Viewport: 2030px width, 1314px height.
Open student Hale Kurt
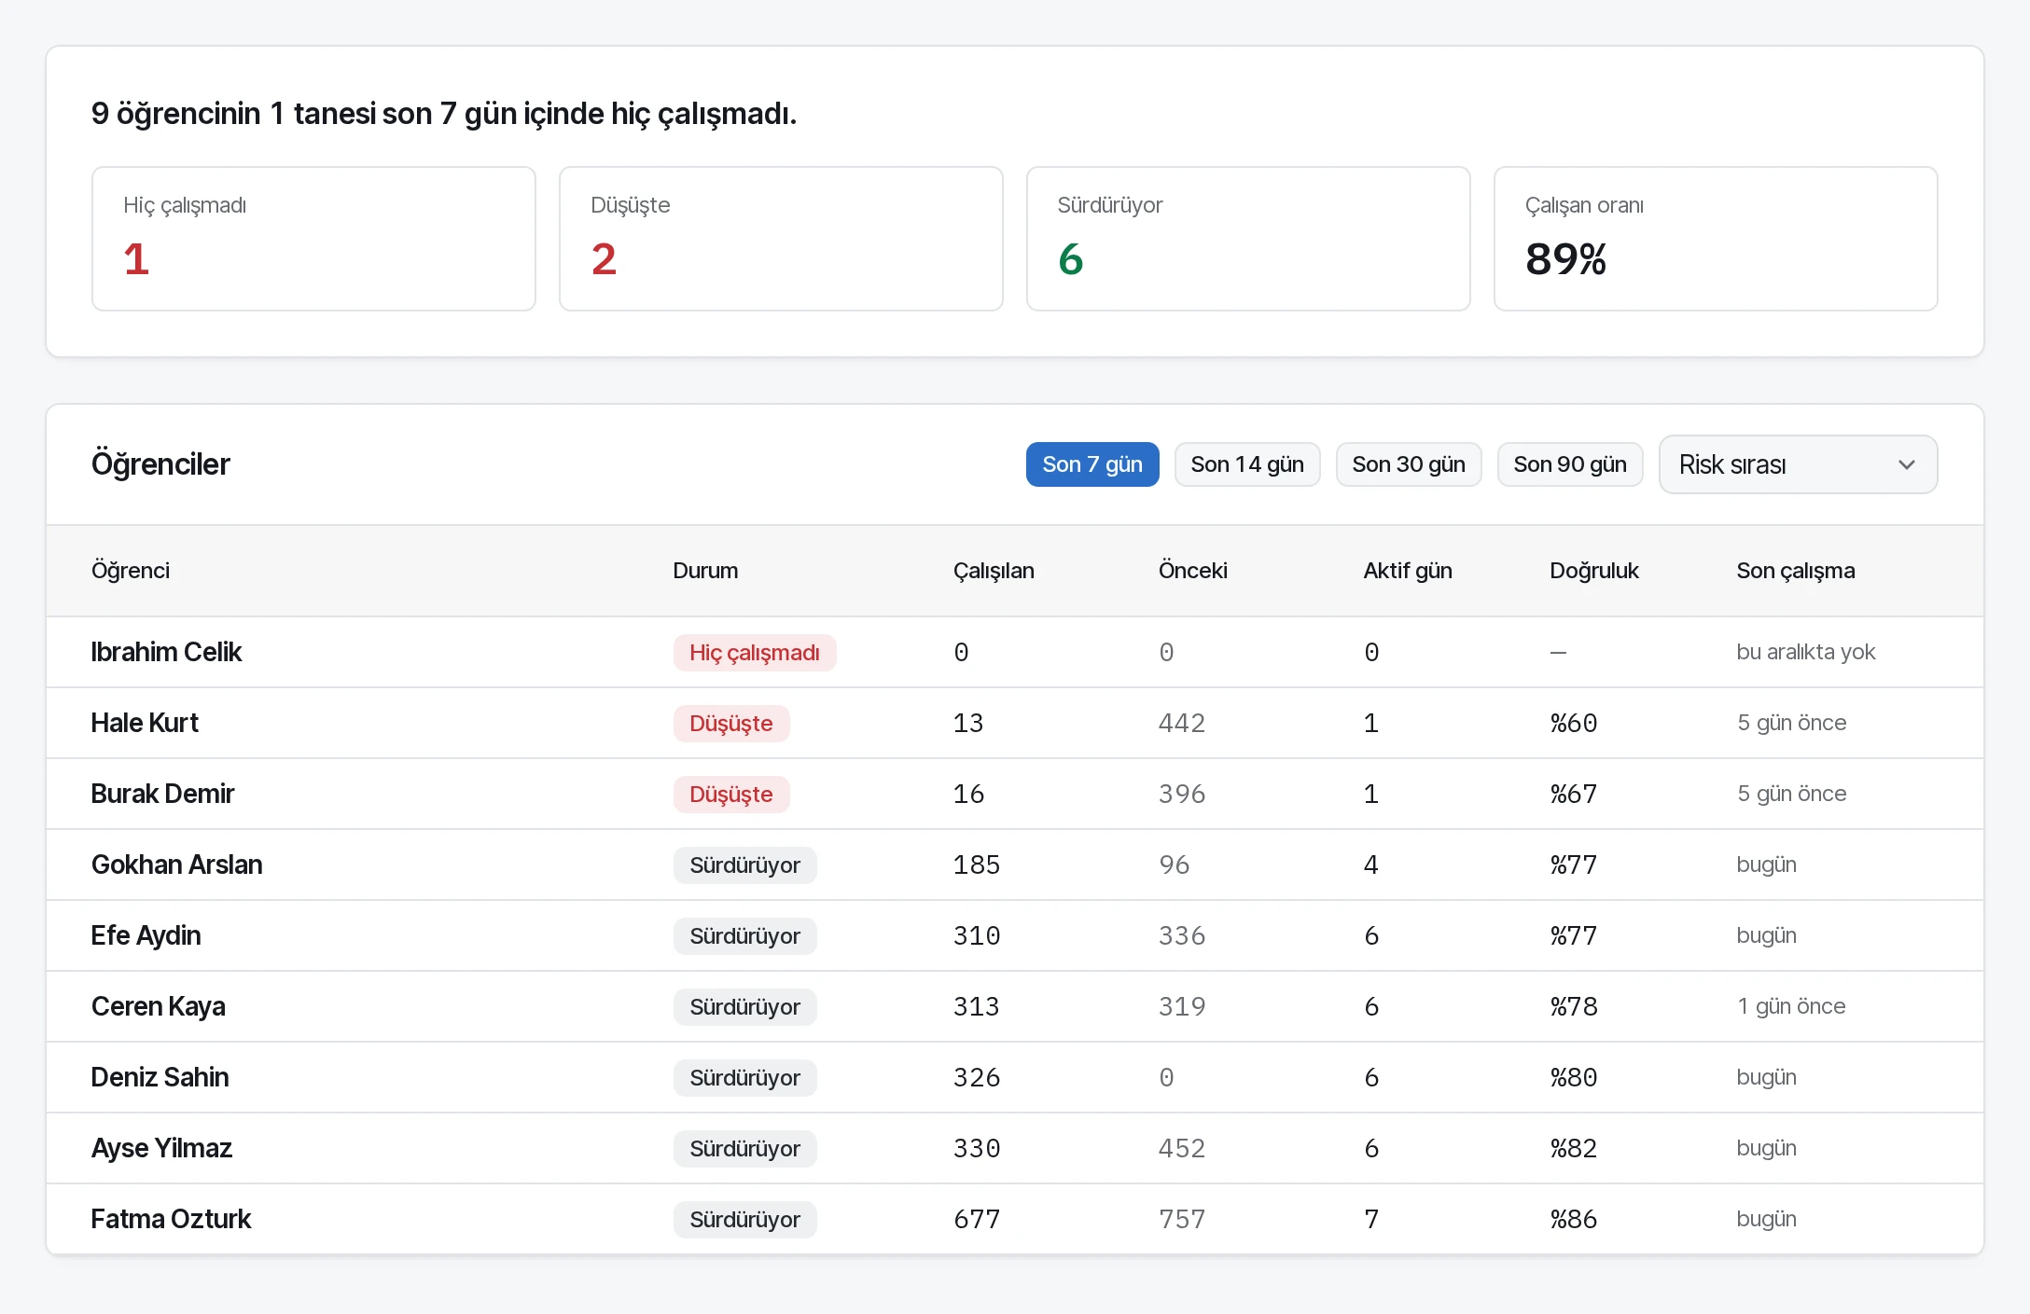tap(145, 723)
